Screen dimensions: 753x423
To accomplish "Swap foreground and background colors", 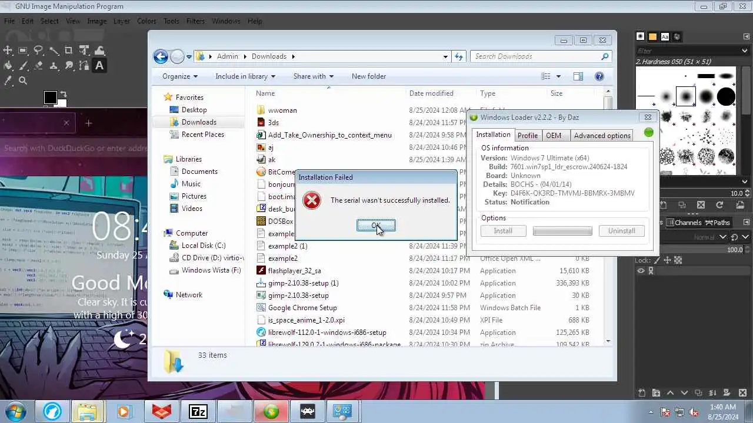I will [x=63, y=94].
